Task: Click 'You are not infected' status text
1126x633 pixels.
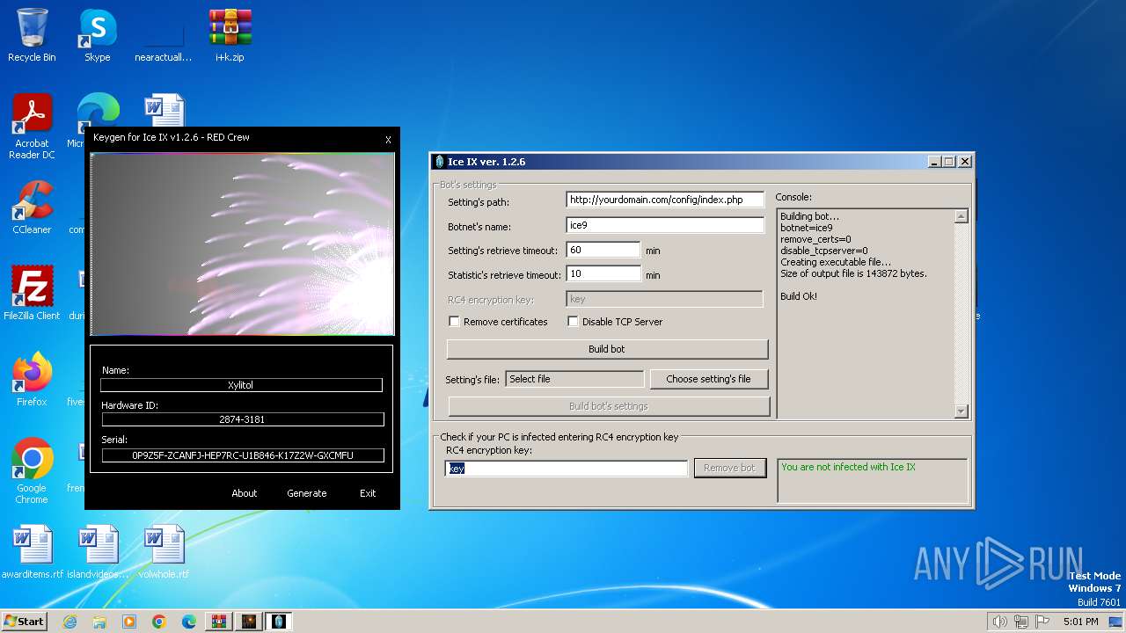Action: (848, 467)
